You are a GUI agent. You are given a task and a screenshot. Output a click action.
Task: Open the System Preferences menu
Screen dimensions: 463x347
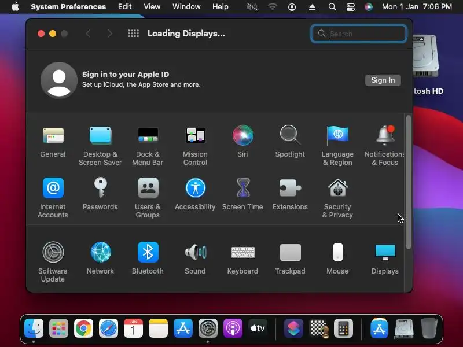(x=68, y=6)
